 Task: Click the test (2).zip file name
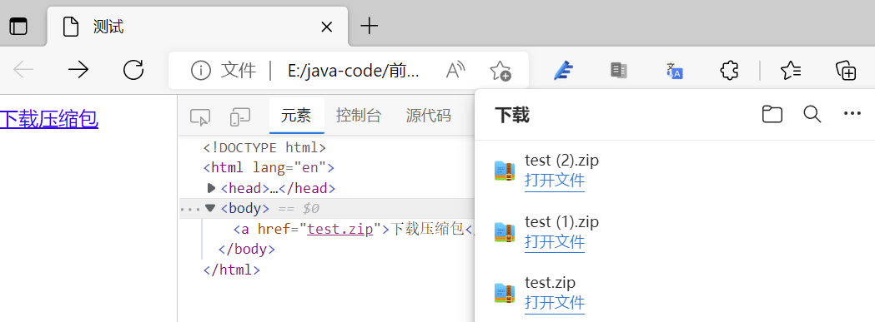[x=562, y=161]
